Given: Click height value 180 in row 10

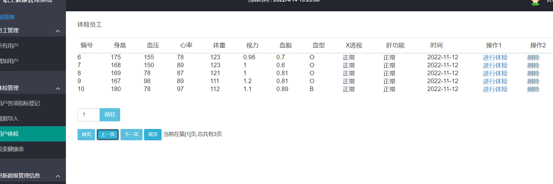Looking at the screenshot, I should 116,89.
